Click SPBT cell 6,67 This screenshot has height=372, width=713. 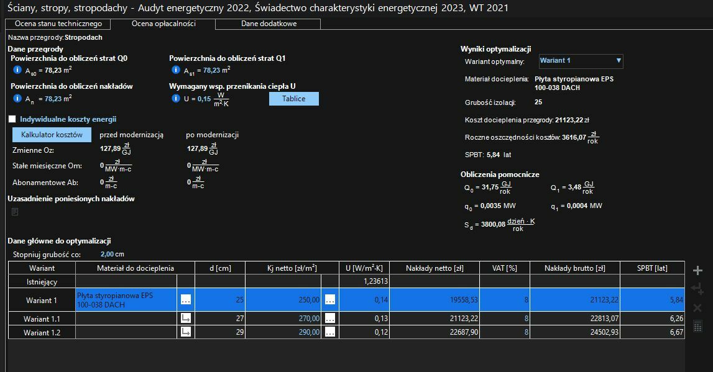pos(652,332)
